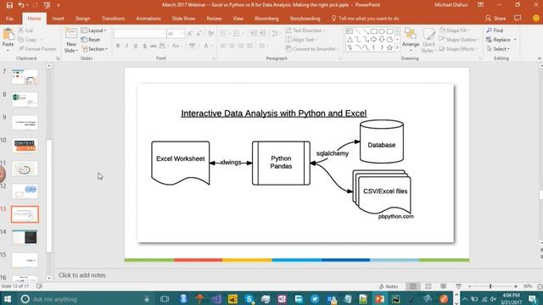Open the font name combo box

(x=140, y=34)
